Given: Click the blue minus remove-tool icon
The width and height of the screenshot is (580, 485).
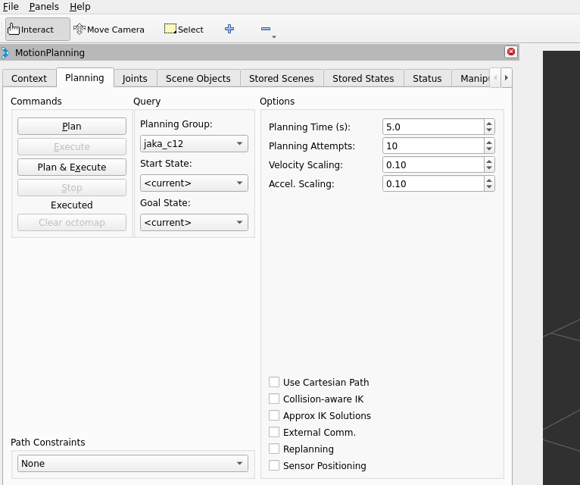Looking at the screenshot, I should (266, 29).
